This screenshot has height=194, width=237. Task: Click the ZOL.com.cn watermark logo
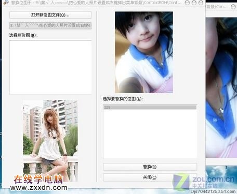coord(204,182)
